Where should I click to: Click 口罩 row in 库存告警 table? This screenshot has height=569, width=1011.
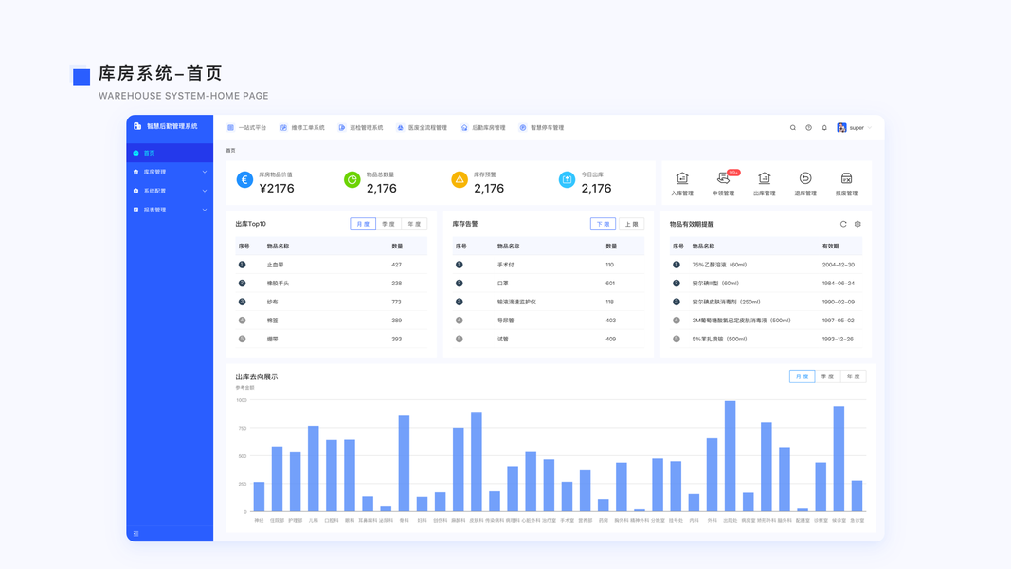click(549, 284)
